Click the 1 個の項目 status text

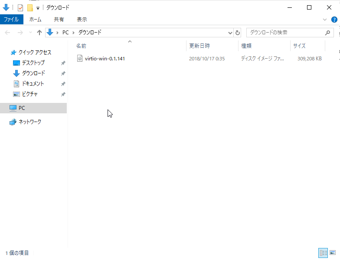(x=17, y=253)
